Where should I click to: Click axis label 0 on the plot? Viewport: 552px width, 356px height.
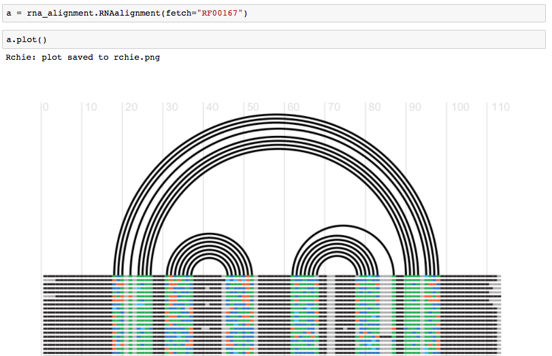tap(46, 107)
